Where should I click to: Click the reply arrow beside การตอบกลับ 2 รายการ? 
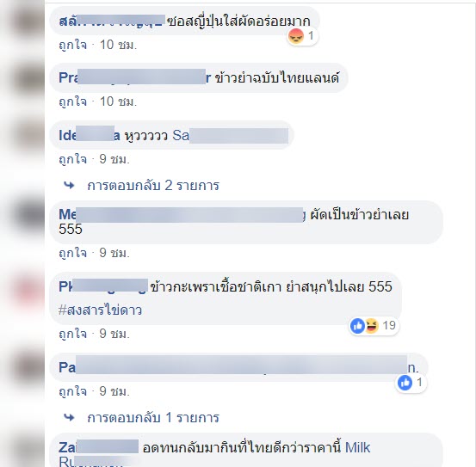click(x=69, y=185)
